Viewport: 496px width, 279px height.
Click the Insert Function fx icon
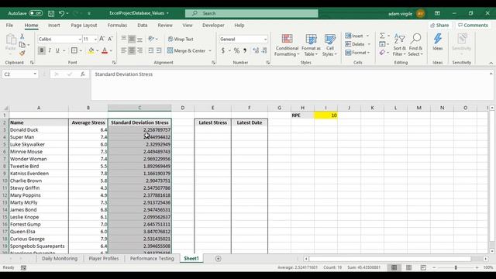(83, 74)
